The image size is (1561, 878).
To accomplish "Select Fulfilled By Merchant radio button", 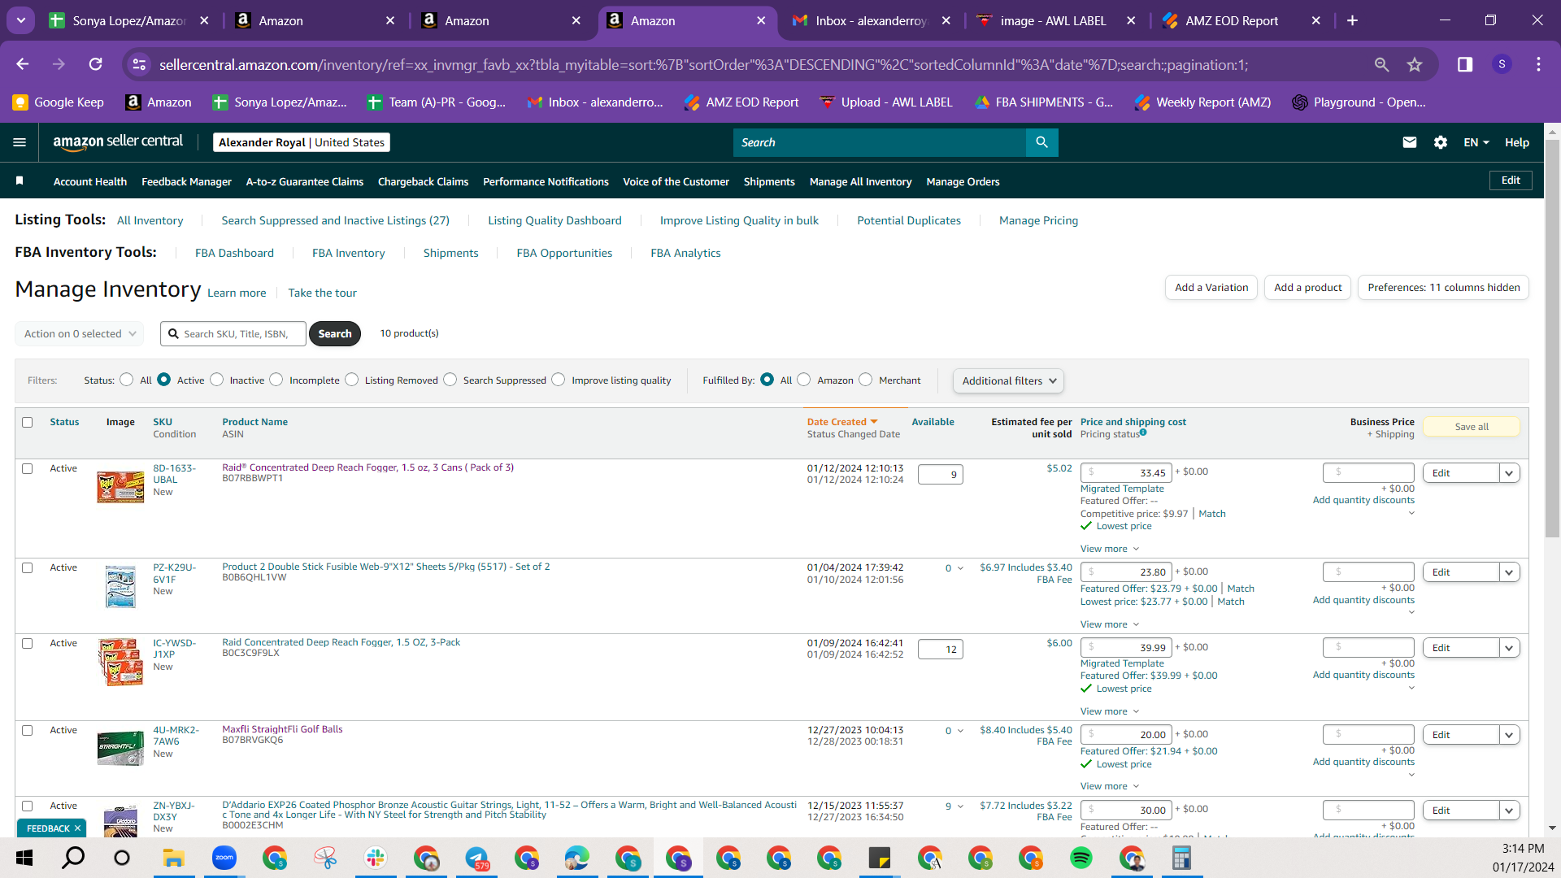I will click(x=866, y=380).
